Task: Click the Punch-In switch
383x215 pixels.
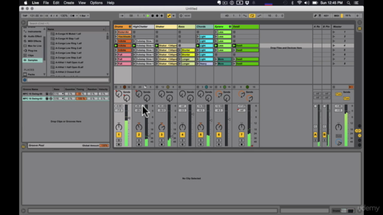Action: pyautogui.click(x=245, y=16)
